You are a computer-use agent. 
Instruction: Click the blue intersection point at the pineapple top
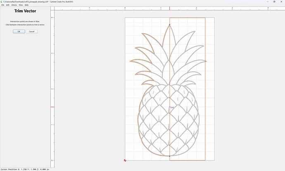(x=170, y=24)
